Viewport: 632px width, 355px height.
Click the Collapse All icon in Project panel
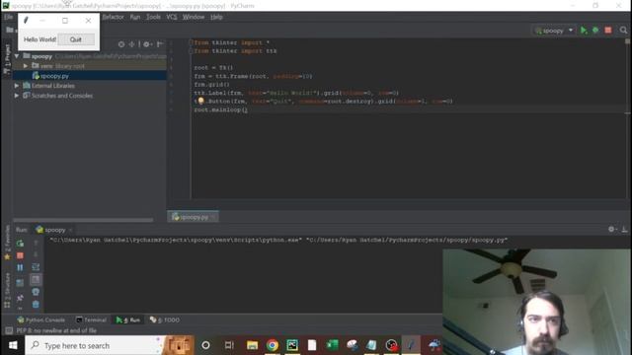pos(131,44)
